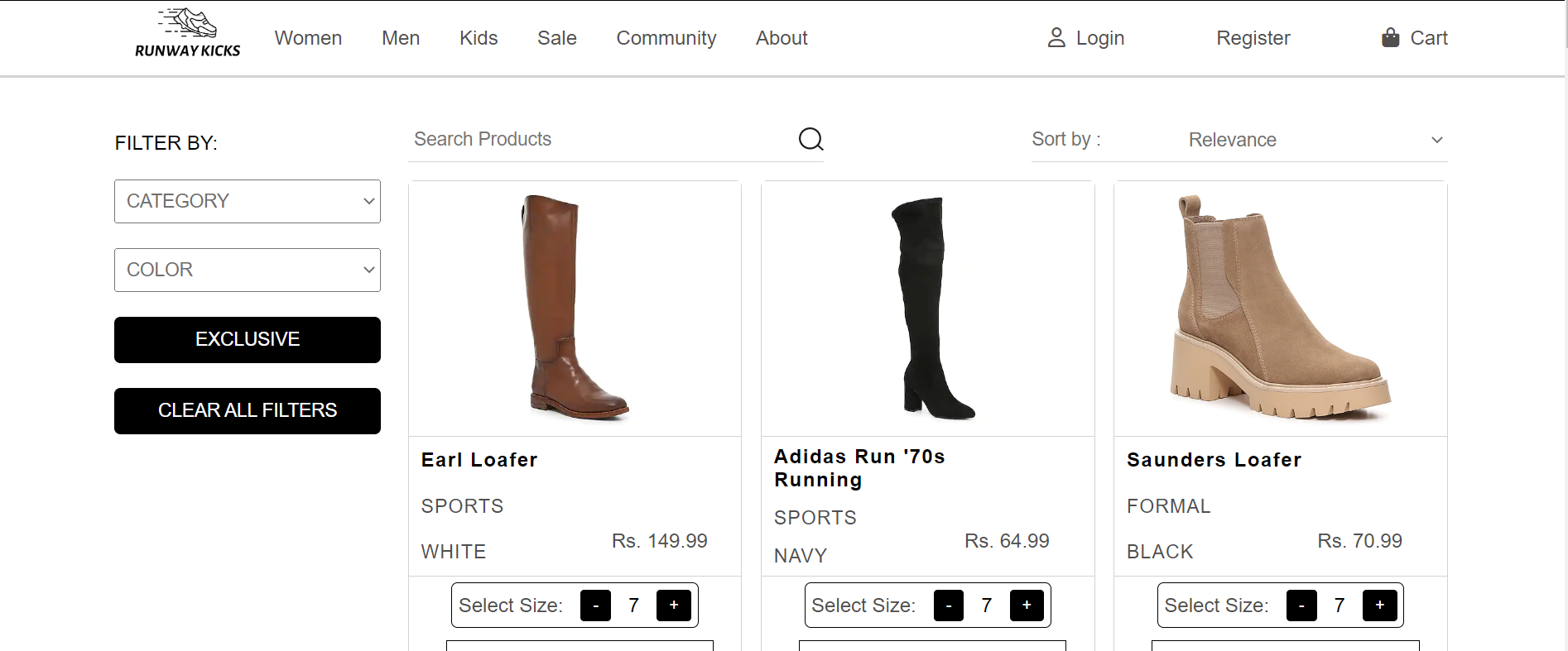Expand the COLOR dropdown
The height and width of the screenshot is (651, 1568).
[247, 270]
